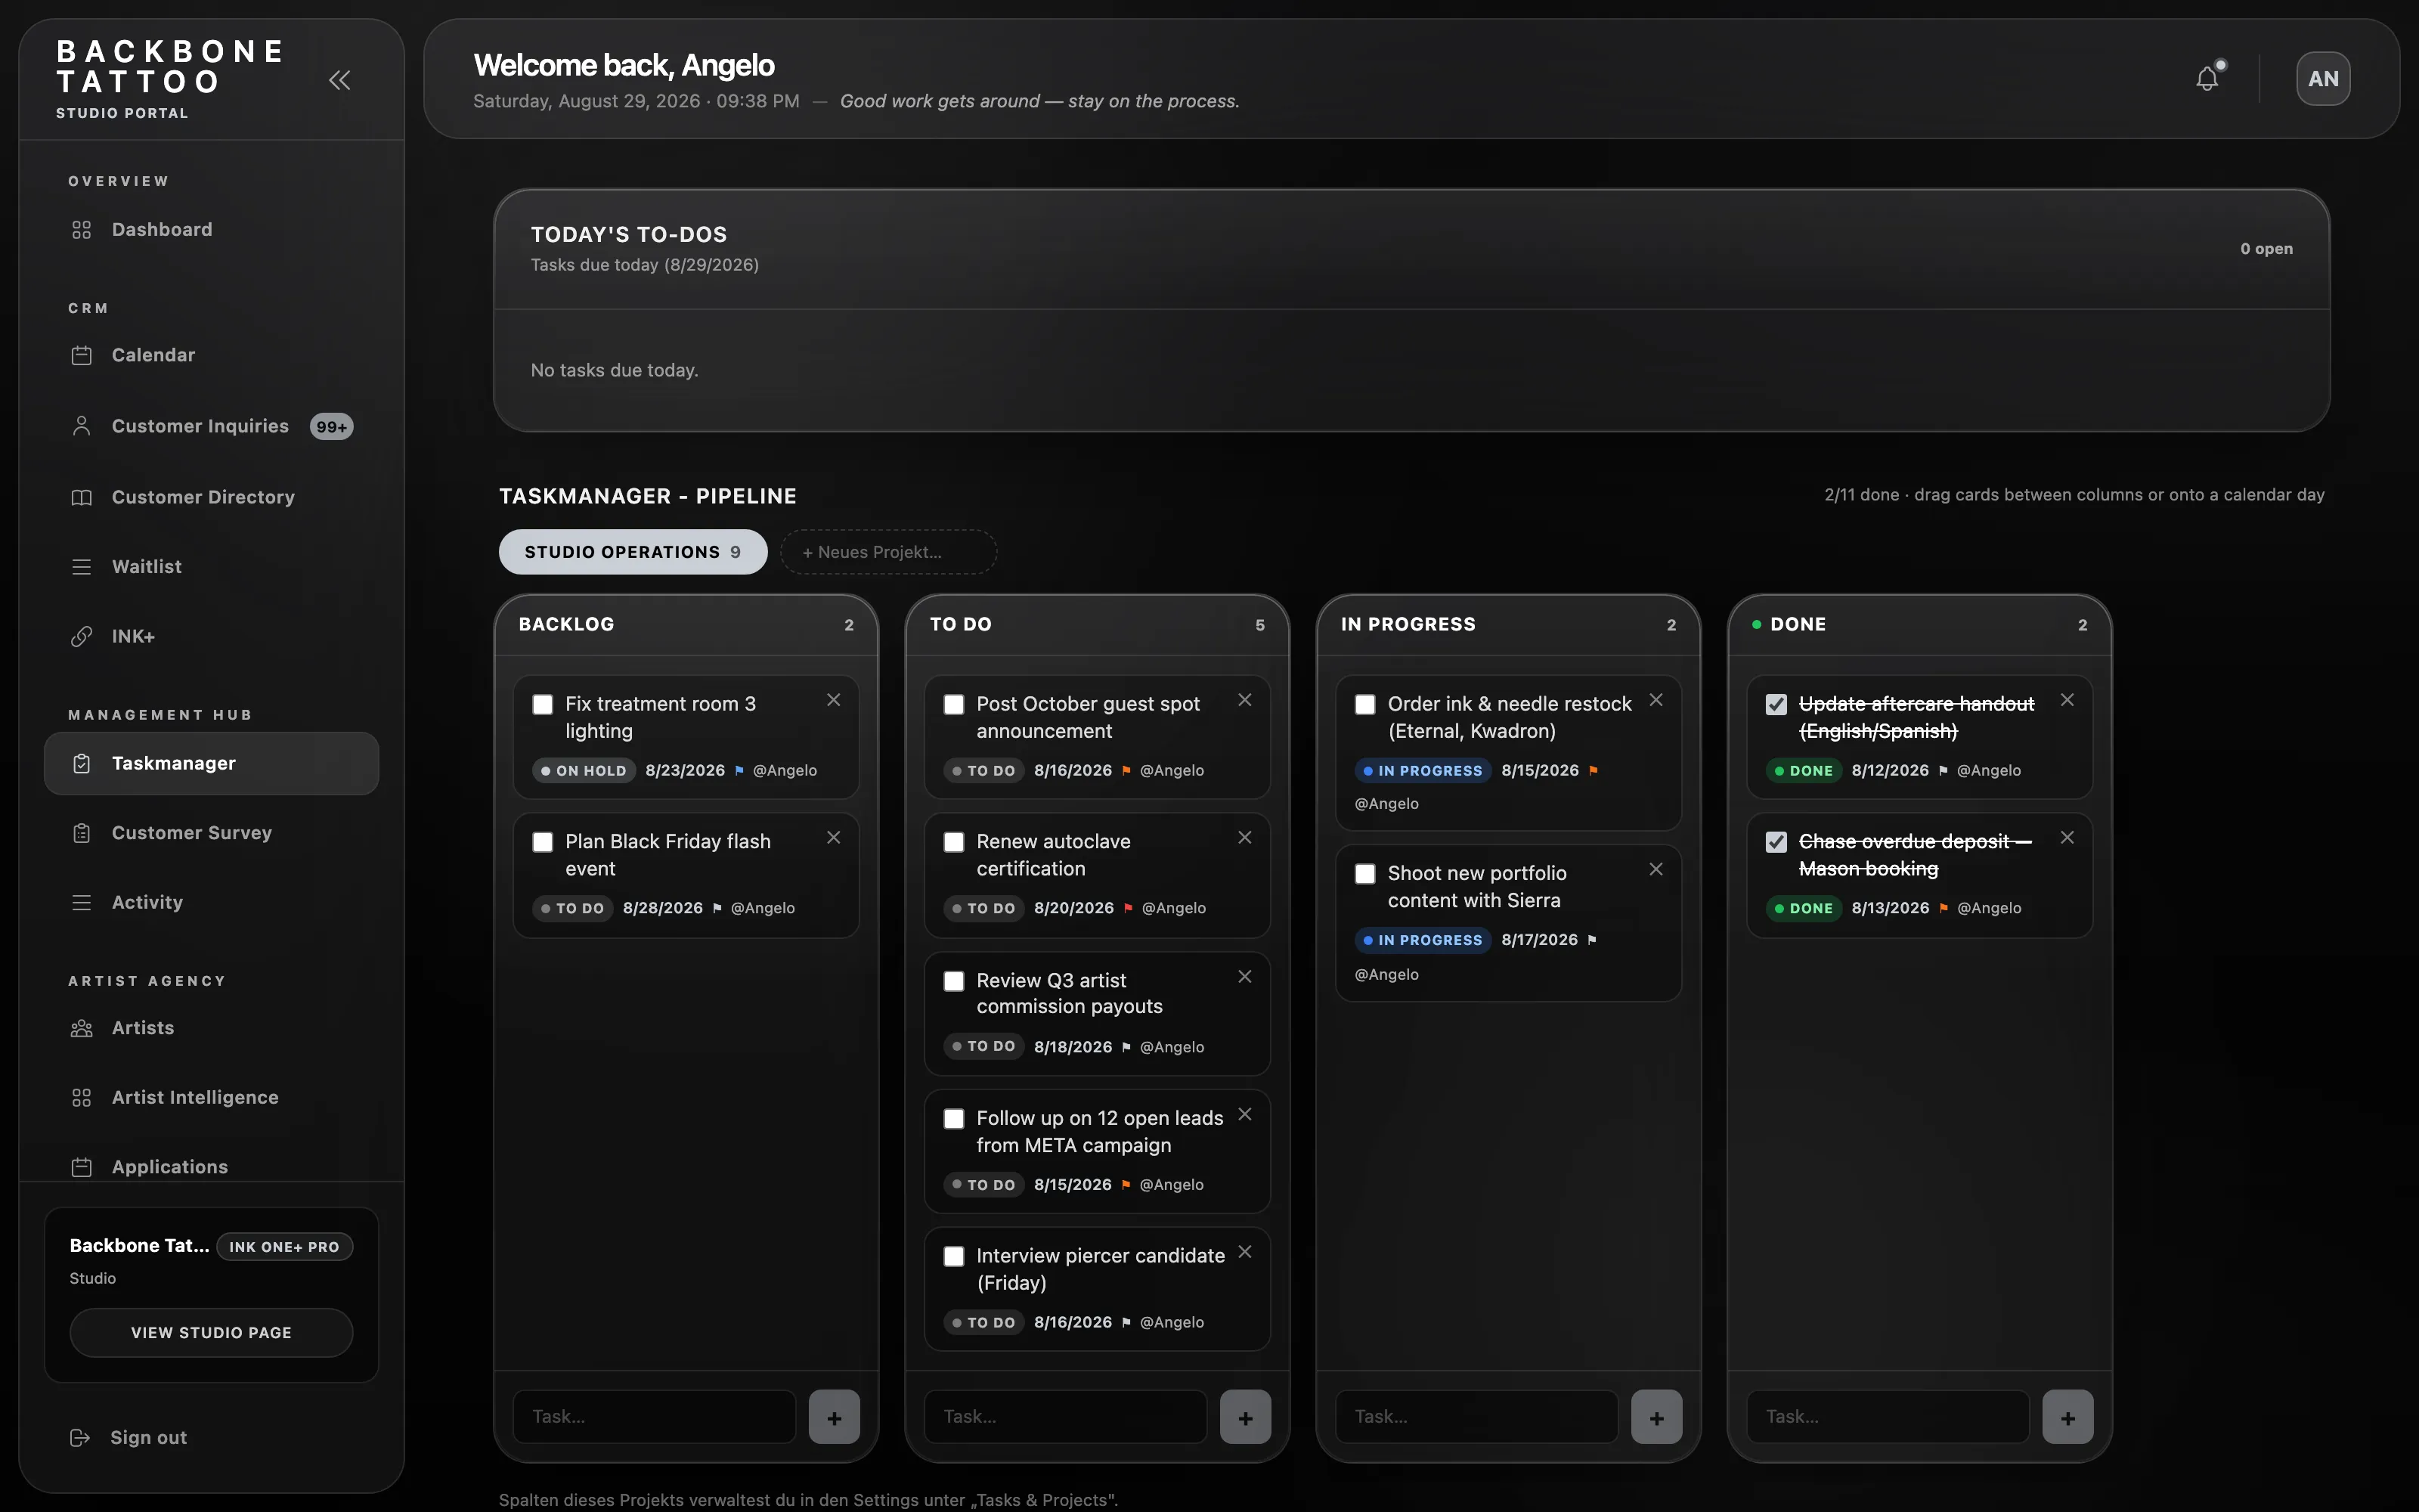Open DONE status on Chase overdue deposit card
Screen dimensions: 2419x1512
(1804, 908)
